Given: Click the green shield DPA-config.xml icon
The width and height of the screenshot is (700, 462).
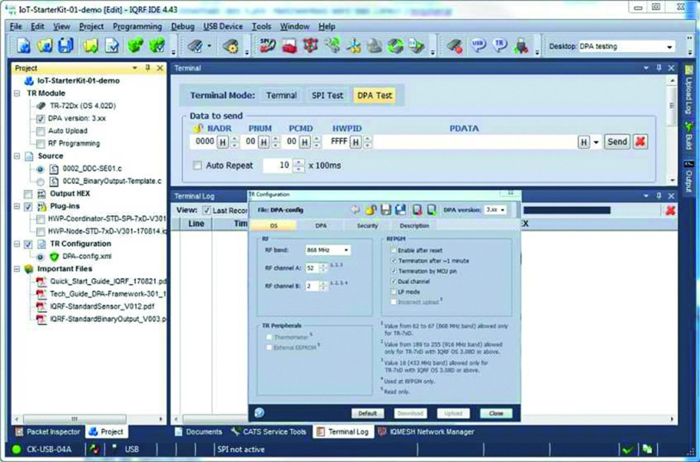Looking at the screenshot, I should point(54,256).
